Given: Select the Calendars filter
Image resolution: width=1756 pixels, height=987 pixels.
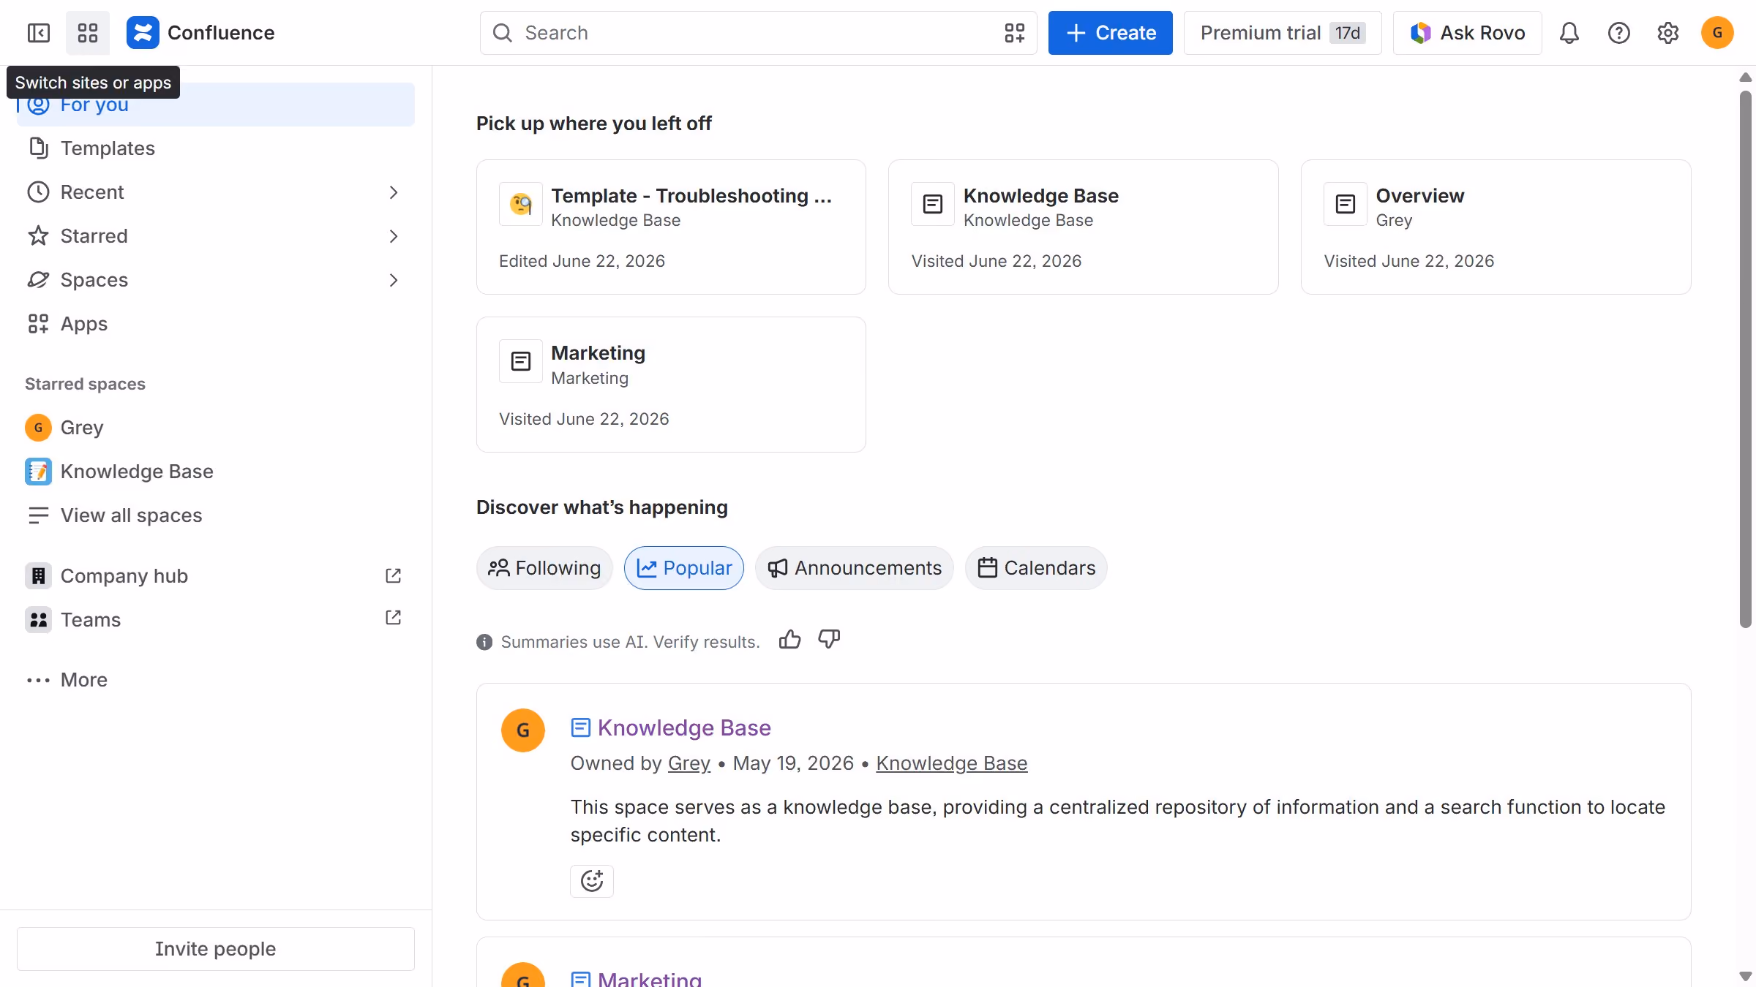Looking at the screenshot, I should 1036,568.
